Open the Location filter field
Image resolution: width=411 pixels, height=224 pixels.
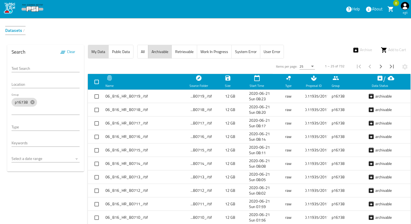(46, 84)
